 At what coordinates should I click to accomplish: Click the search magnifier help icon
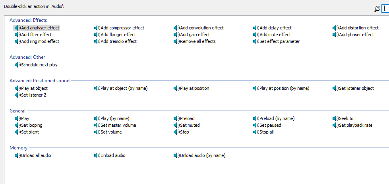(x=377, y=9)
